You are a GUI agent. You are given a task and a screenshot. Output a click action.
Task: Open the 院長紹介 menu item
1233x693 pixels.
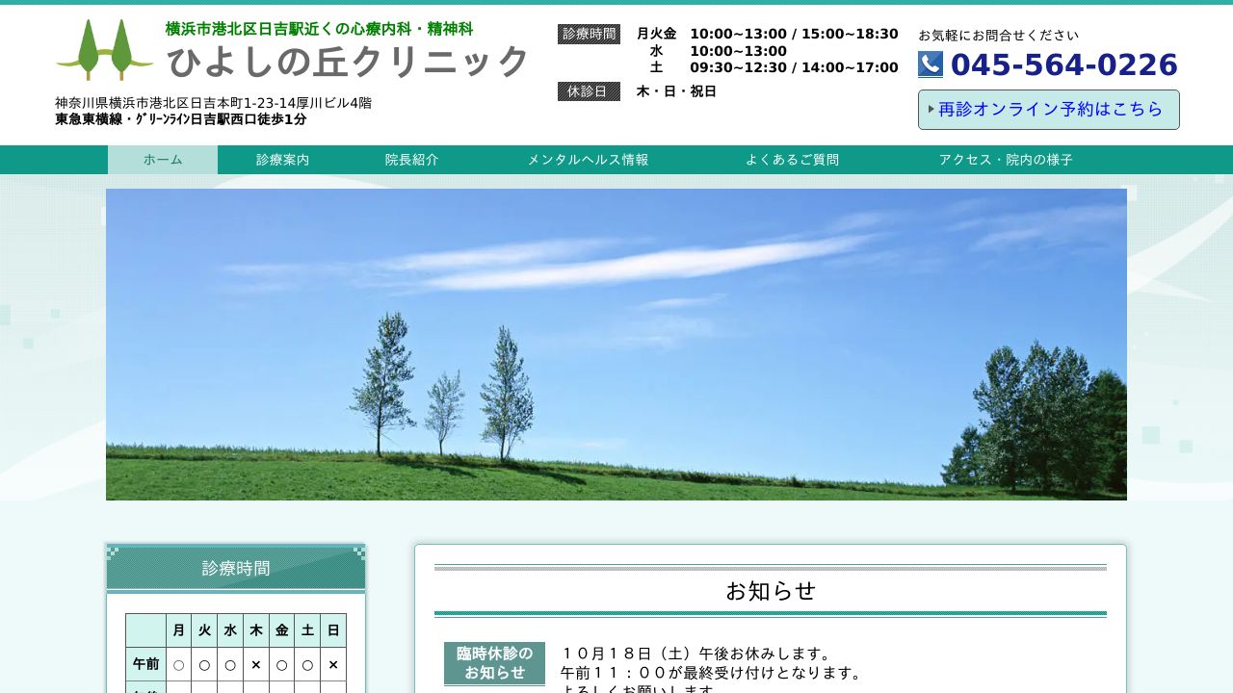(411, 160)
